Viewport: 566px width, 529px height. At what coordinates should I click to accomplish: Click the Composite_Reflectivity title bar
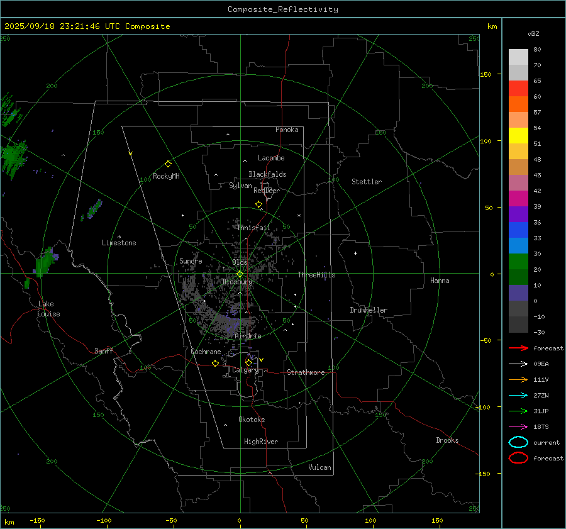[x=282, y=9]
